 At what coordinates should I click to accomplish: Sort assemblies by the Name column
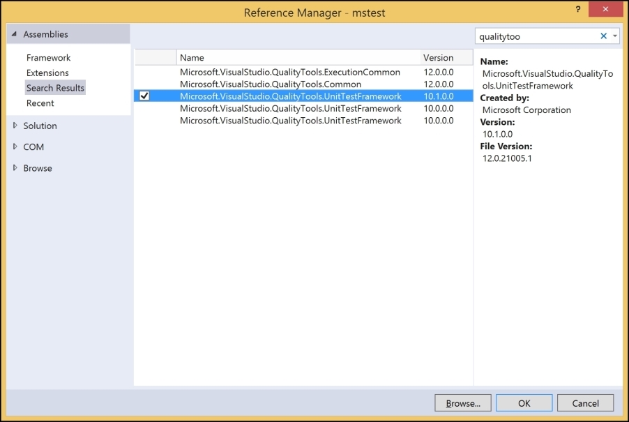(x=192, y=57)
